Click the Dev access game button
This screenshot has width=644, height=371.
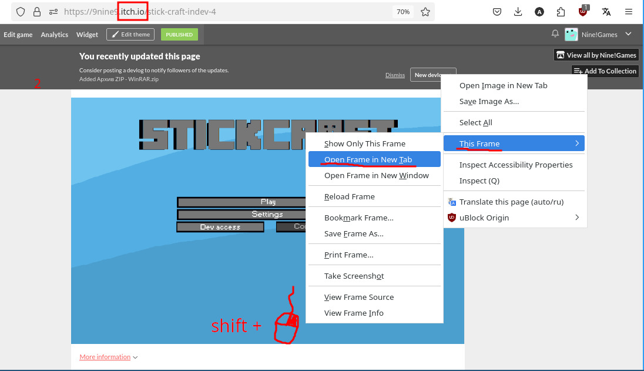coord(220,227)
